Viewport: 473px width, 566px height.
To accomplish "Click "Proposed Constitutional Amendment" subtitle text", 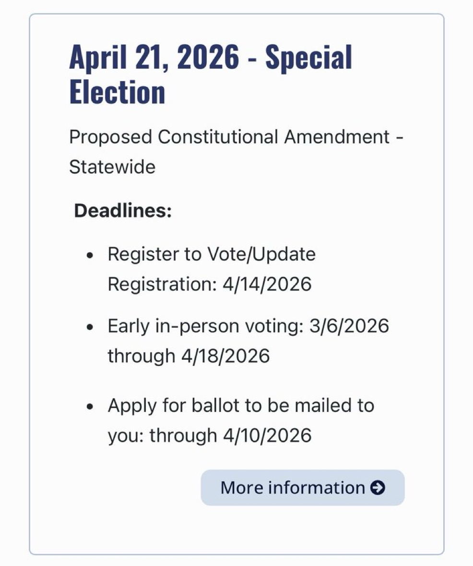I will tap(229, 138).
